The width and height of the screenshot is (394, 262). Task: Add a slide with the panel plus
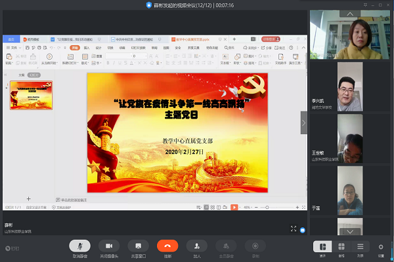click(x=29, y=199)
